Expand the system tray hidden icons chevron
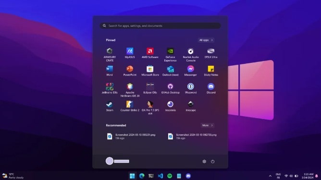 click(x=270, y=176)
